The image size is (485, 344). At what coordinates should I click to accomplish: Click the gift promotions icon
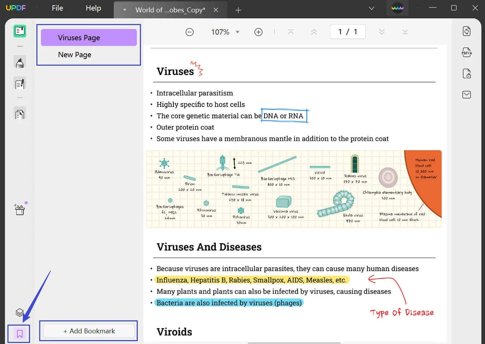pos(19,209)
